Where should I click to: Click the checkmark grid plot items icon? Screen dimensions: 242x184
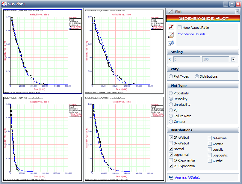click(171, 43)
